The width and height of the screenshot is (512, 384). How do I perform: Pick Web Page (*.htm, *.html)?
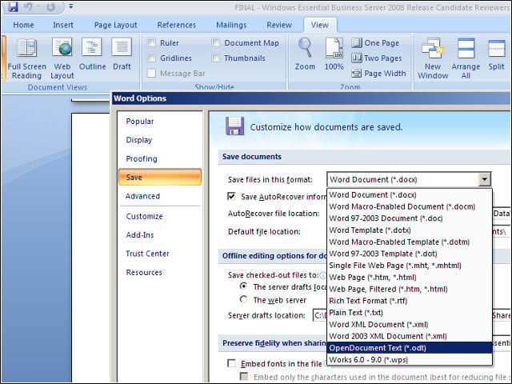click(410, 278)
